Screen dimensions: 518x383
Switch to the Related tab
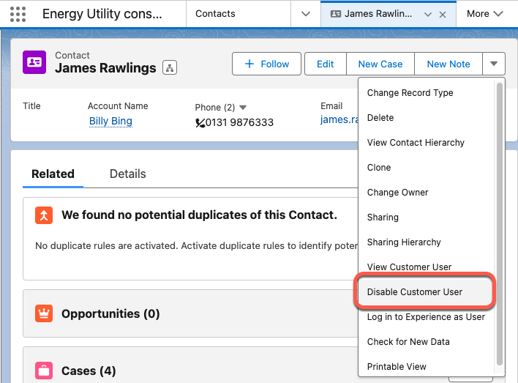pyautogui.click(x=53, y=174)
